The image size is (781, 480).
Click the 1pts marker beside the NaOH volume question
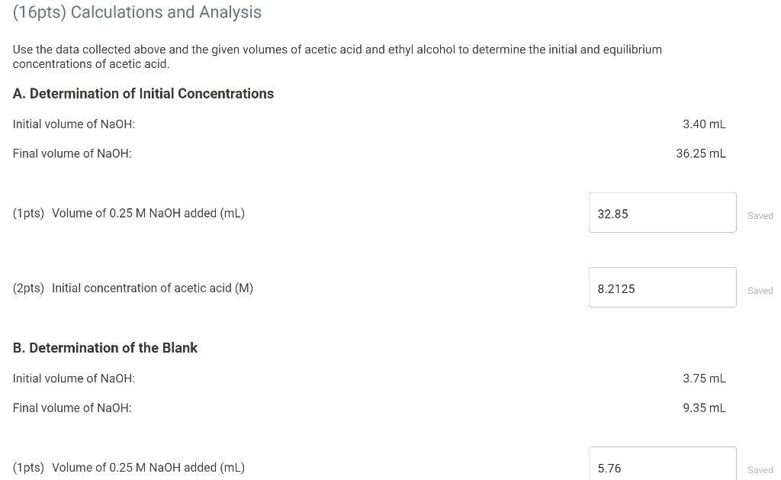click(x=28, y=213)
